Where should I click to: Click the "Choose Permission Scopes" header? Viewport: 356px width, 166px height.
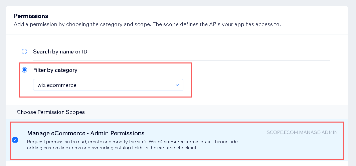pyautogui.click(x=51, y=112)
